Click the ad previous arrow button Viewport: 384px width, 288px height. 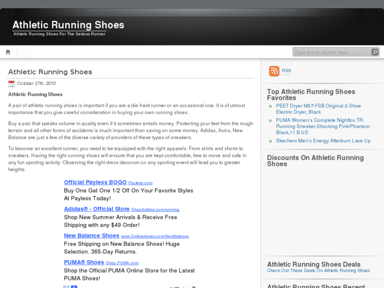(66, 286)
